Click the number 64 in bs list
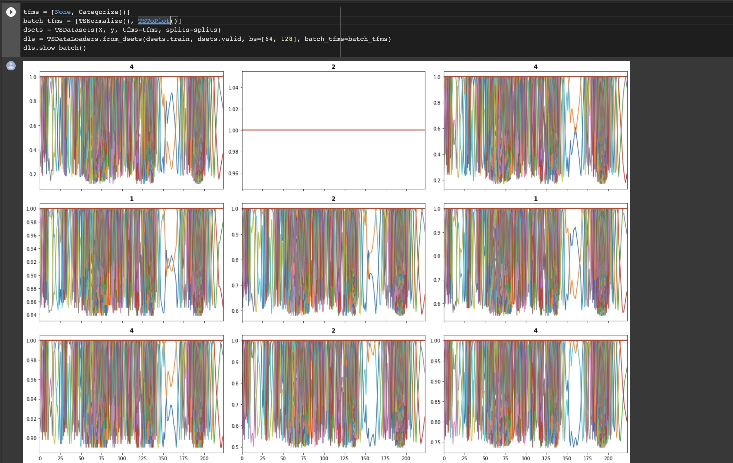The width and height of the screenshot is (733, 463). click(269, 39)
